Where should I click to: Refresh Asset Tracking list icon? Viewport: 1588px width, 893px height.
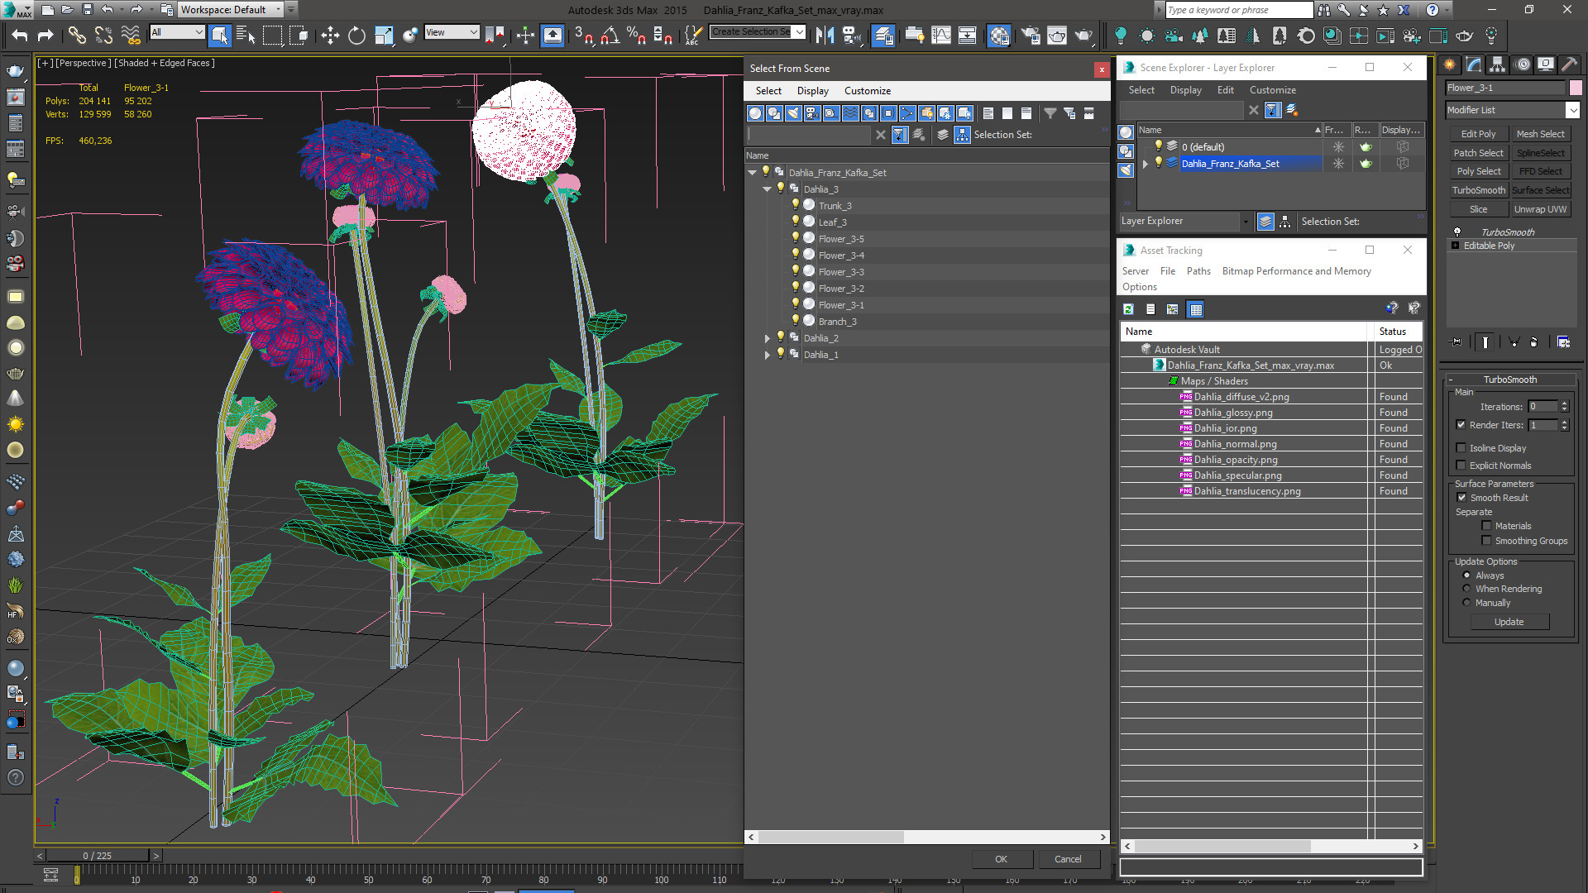tap(1128, 309)
